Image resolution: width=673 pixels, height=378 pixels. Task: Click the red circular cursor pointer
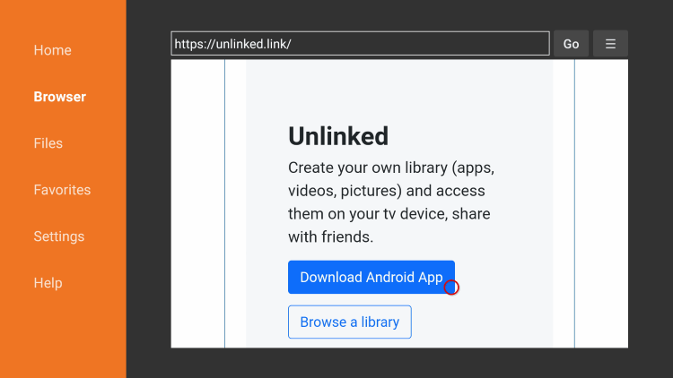pos(451,288)
